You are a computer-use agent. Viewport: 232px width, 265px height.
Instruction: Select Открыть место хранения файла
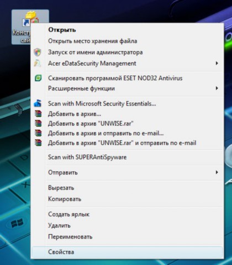(127, 41)
